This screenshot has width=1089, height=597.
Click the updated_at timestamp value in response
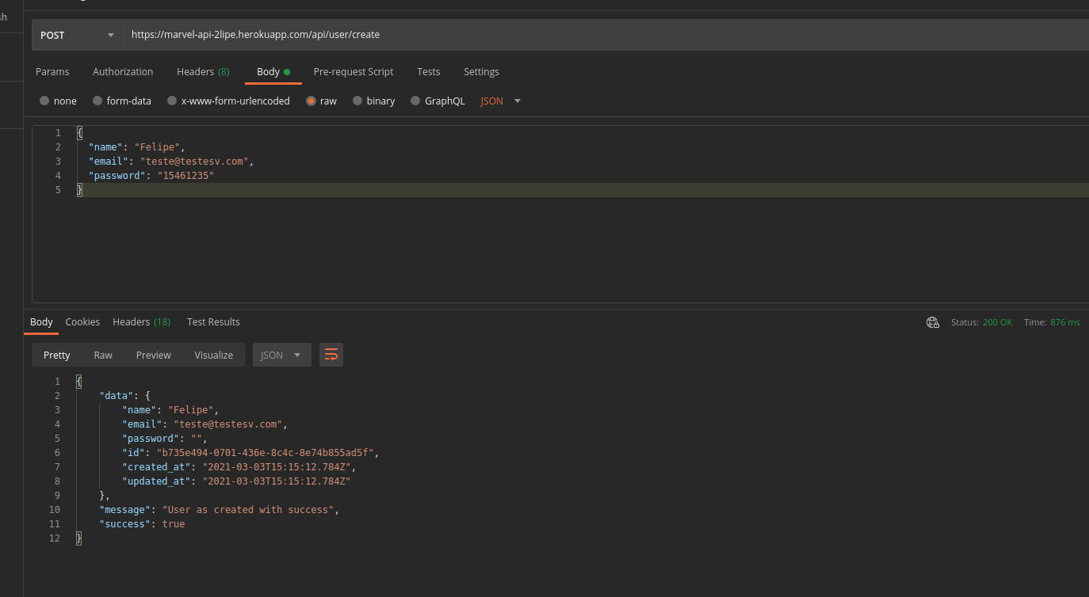[277, 481]
